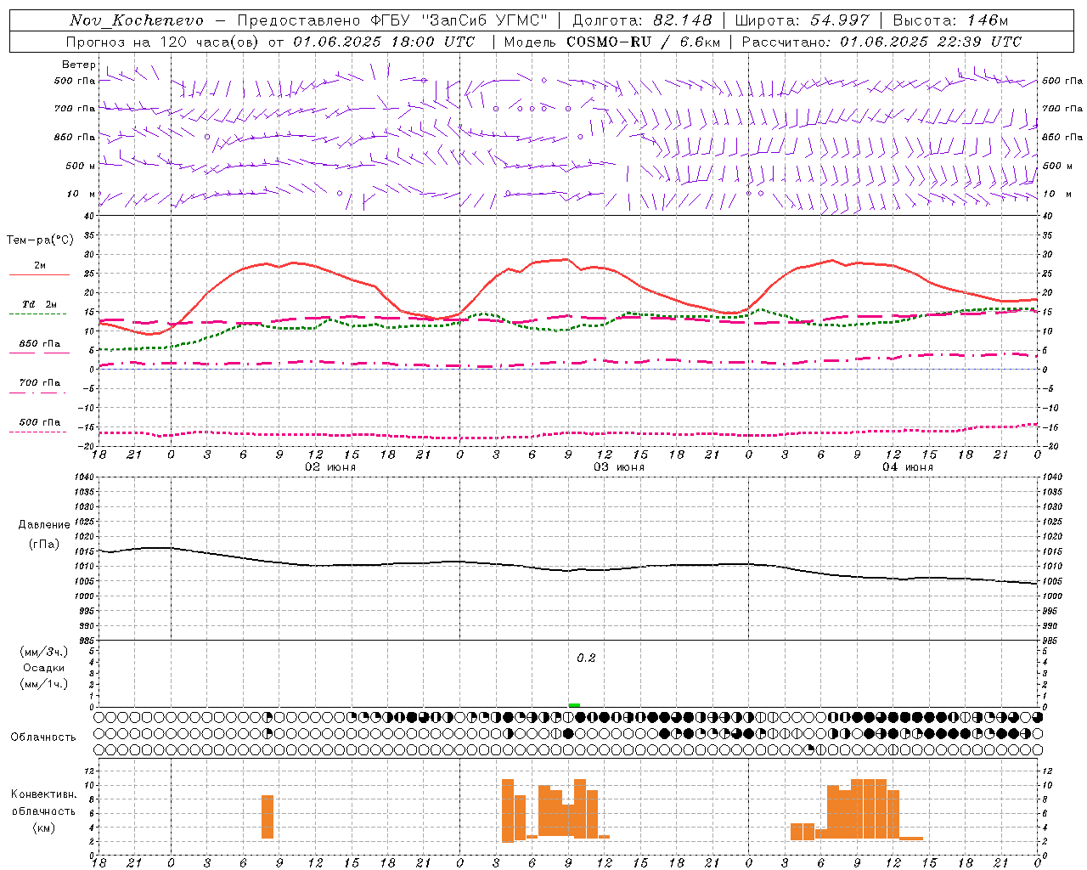Click the (мм/3ч.) units label
1087x870 pixels.
(x=44, y=652)
